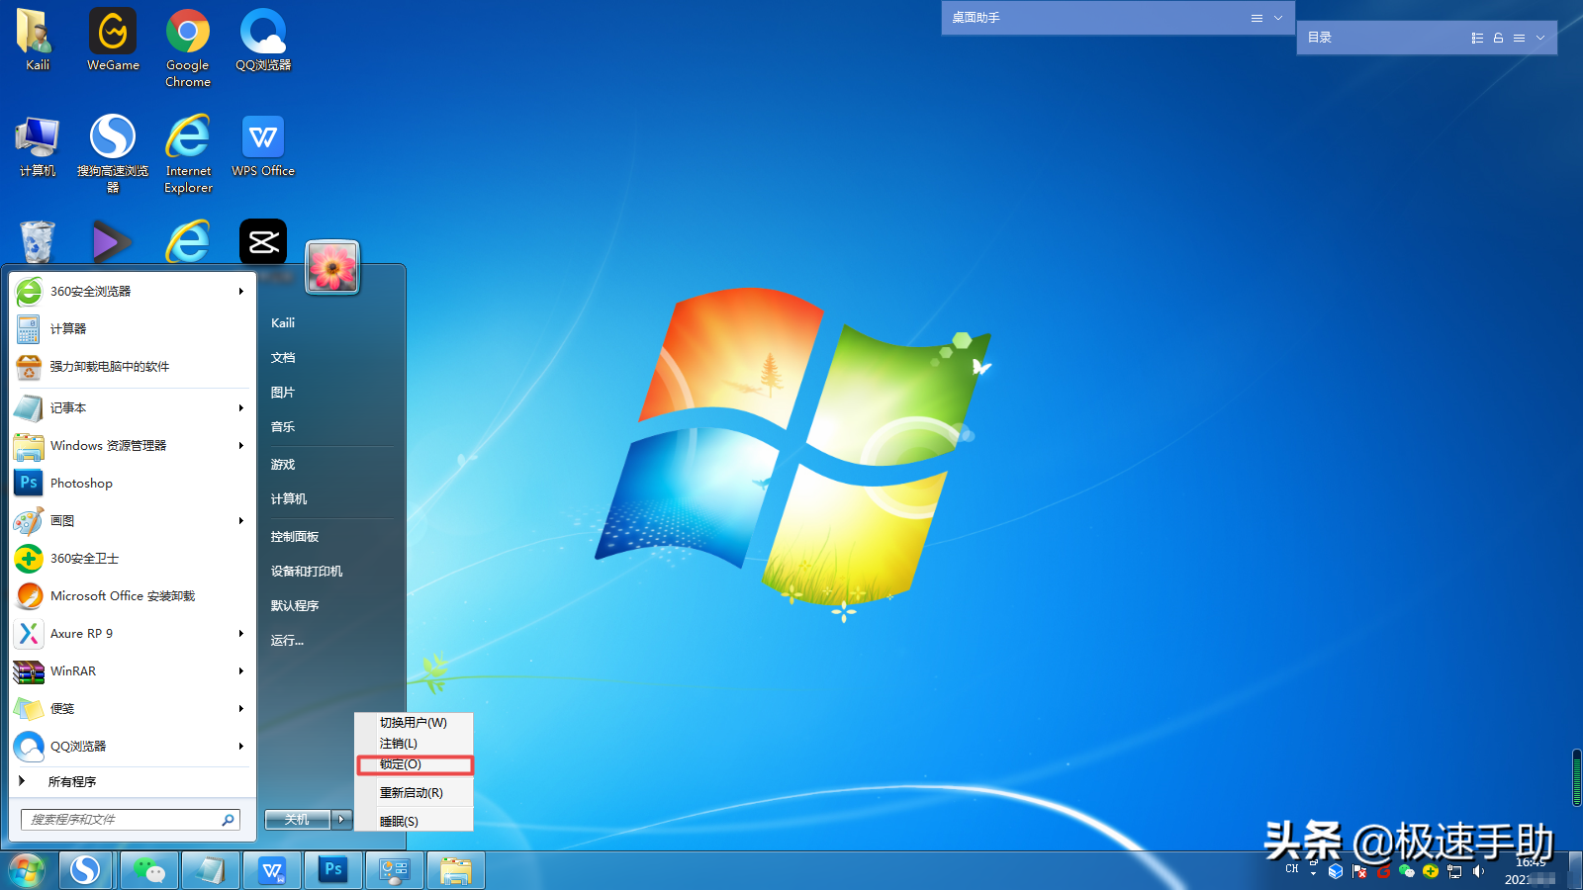This screenshot has width=1583, height=890.
Task: Open the 计算机 desktop icon
Action: tap(38, 145)
